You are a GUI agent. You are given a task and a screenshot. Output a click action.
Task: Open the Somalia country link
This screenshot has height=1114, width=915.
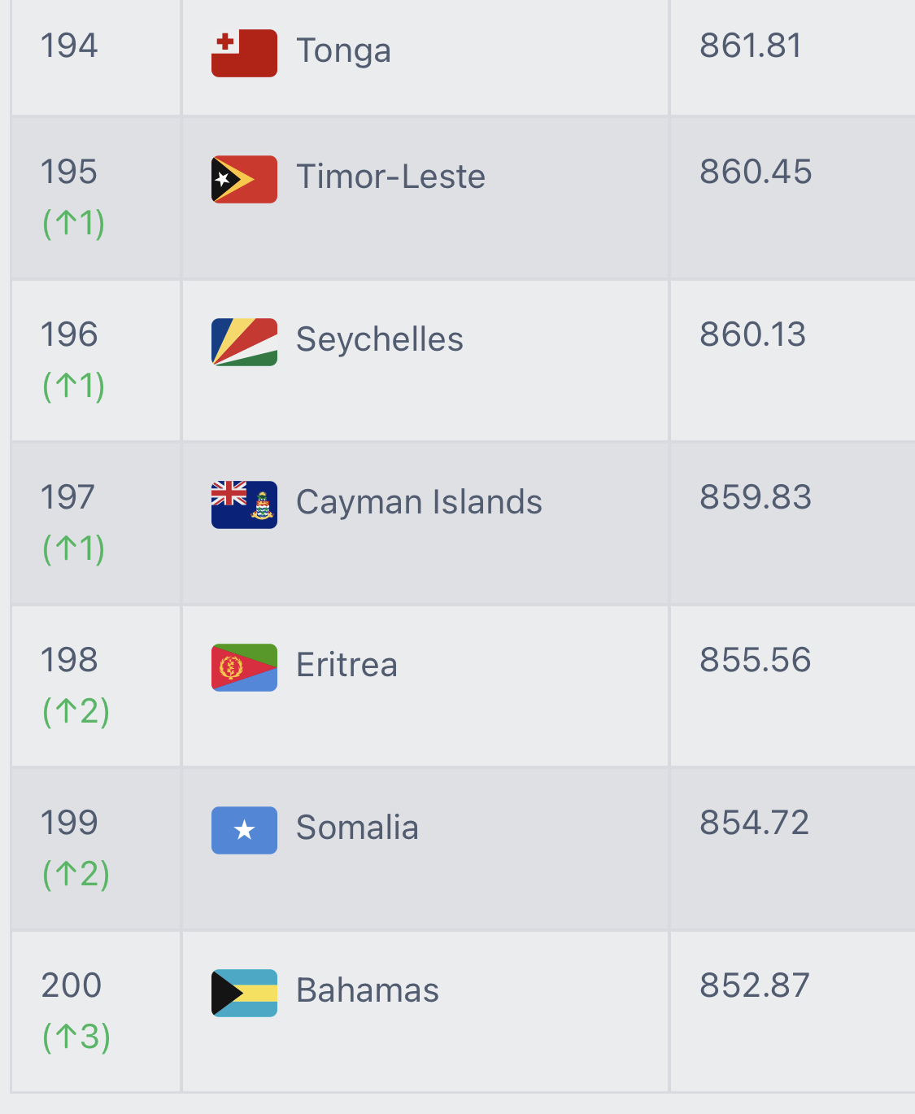[x=357, y=828]
